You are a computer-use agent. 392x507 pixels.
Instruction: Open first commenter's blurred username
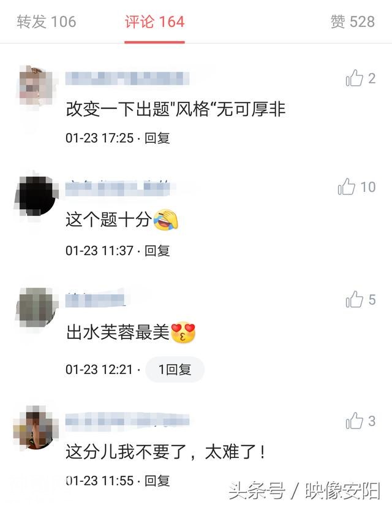(127, 78)
